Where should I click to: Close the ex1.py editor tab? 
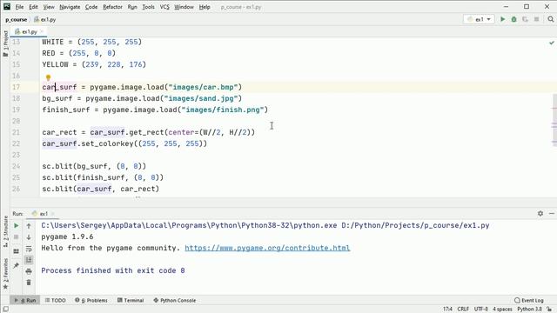[x=42, y=31]
